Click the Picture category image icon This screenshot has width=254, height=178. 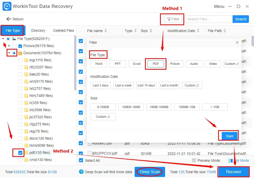[x=20, y=46]
